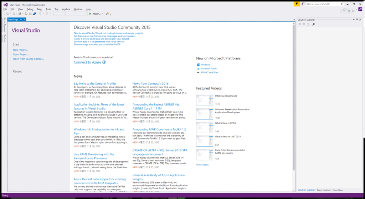The image size is (365, 199).
Task: Click the Send Feedback icon near Quick Launch
Action: point(303,4)
